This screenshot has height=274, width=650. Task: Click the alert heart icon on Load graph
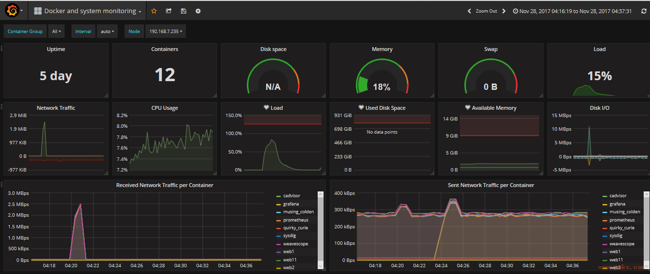[x=267, y=108]
